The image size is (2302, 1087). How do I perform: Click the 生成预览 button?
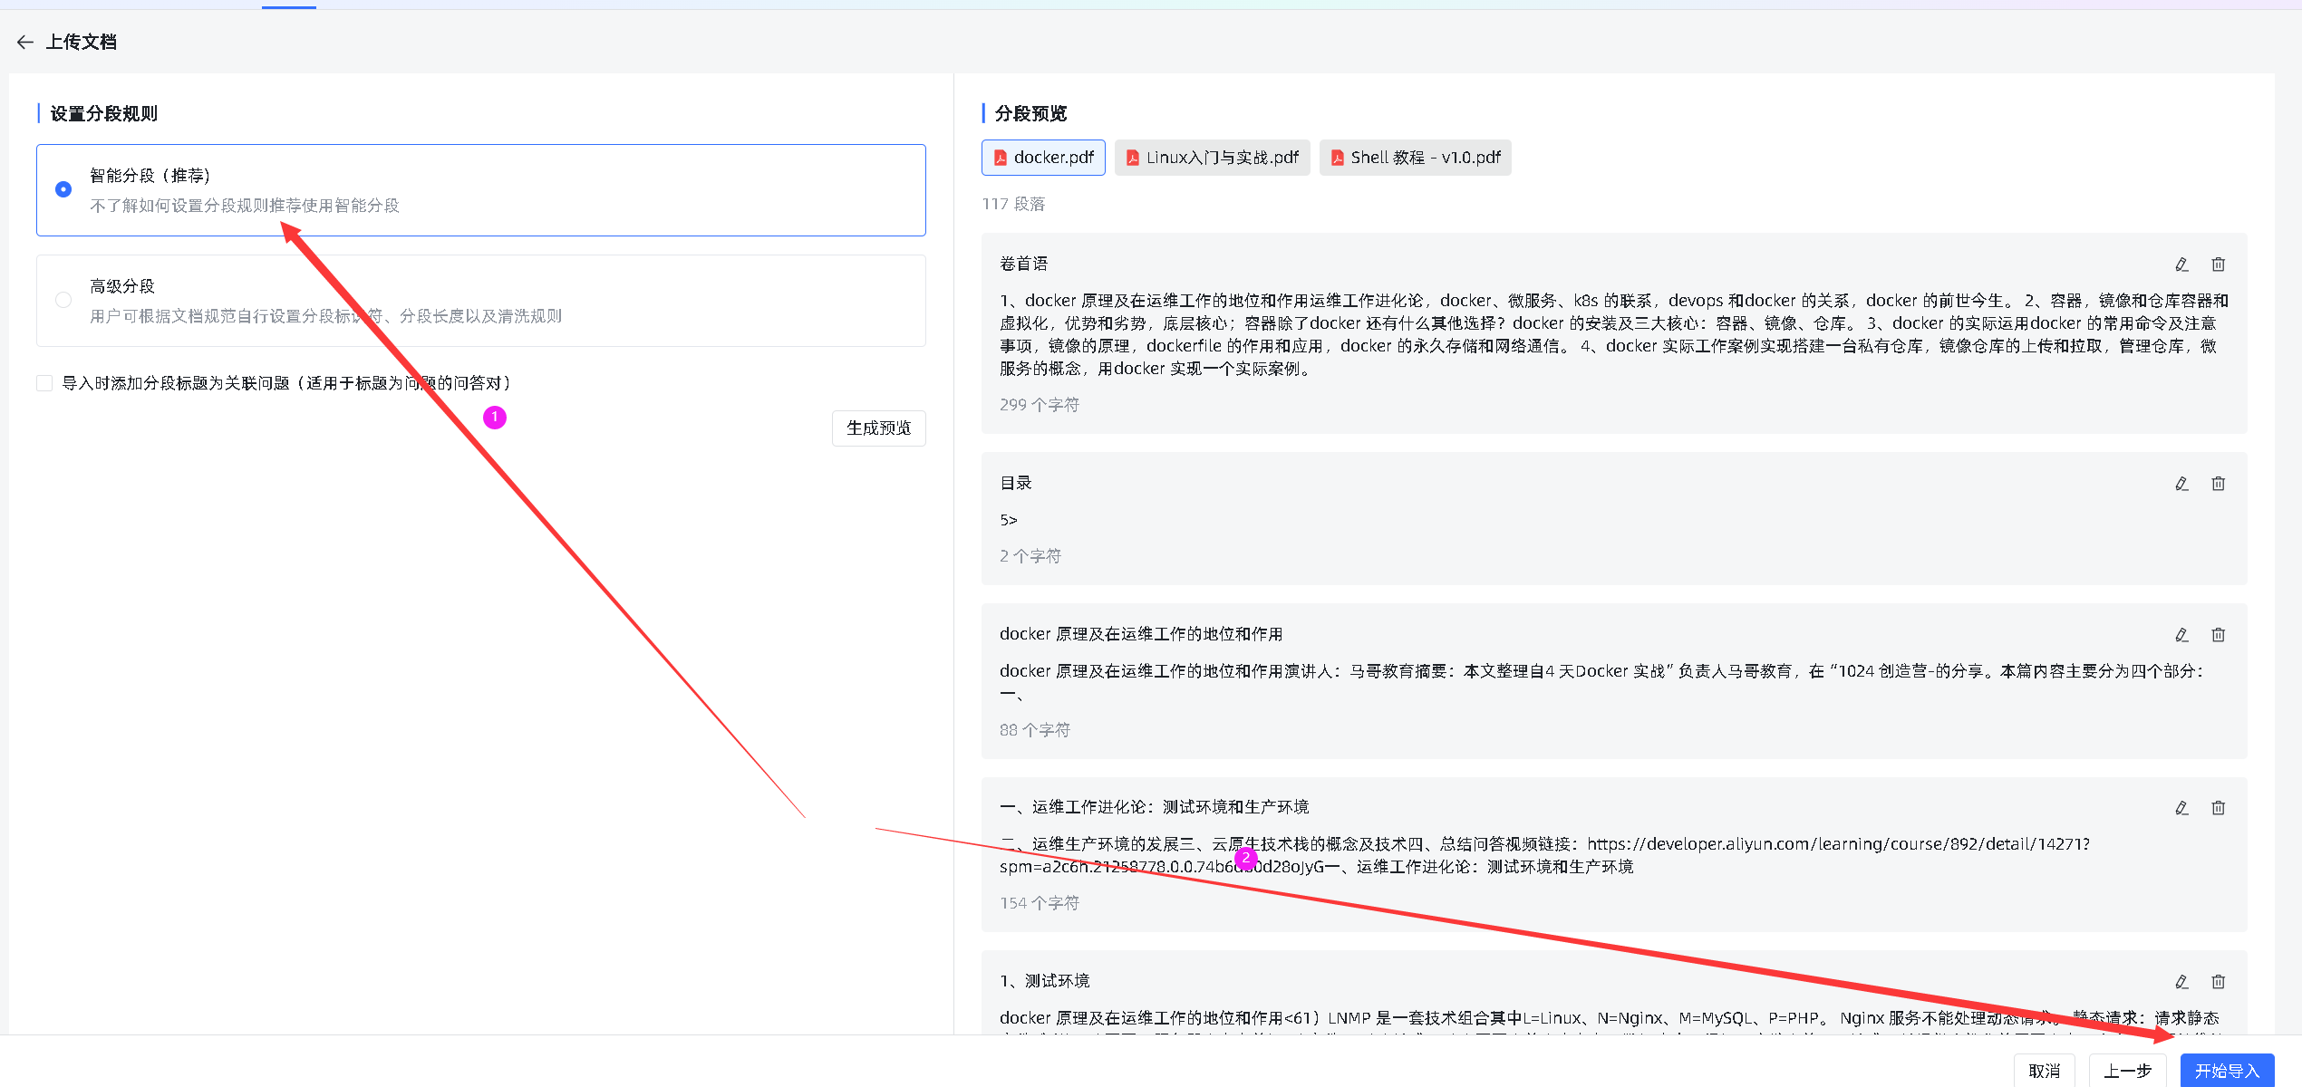click(x=877, y=428)
